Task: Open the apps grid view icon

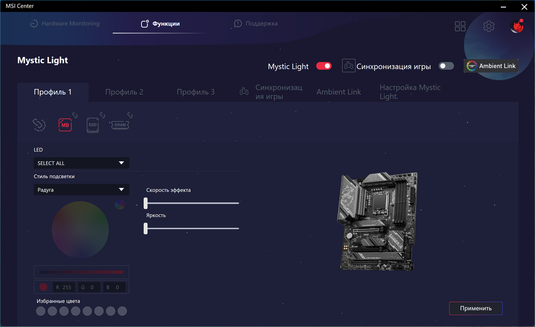Action: (x=460, y=26)
